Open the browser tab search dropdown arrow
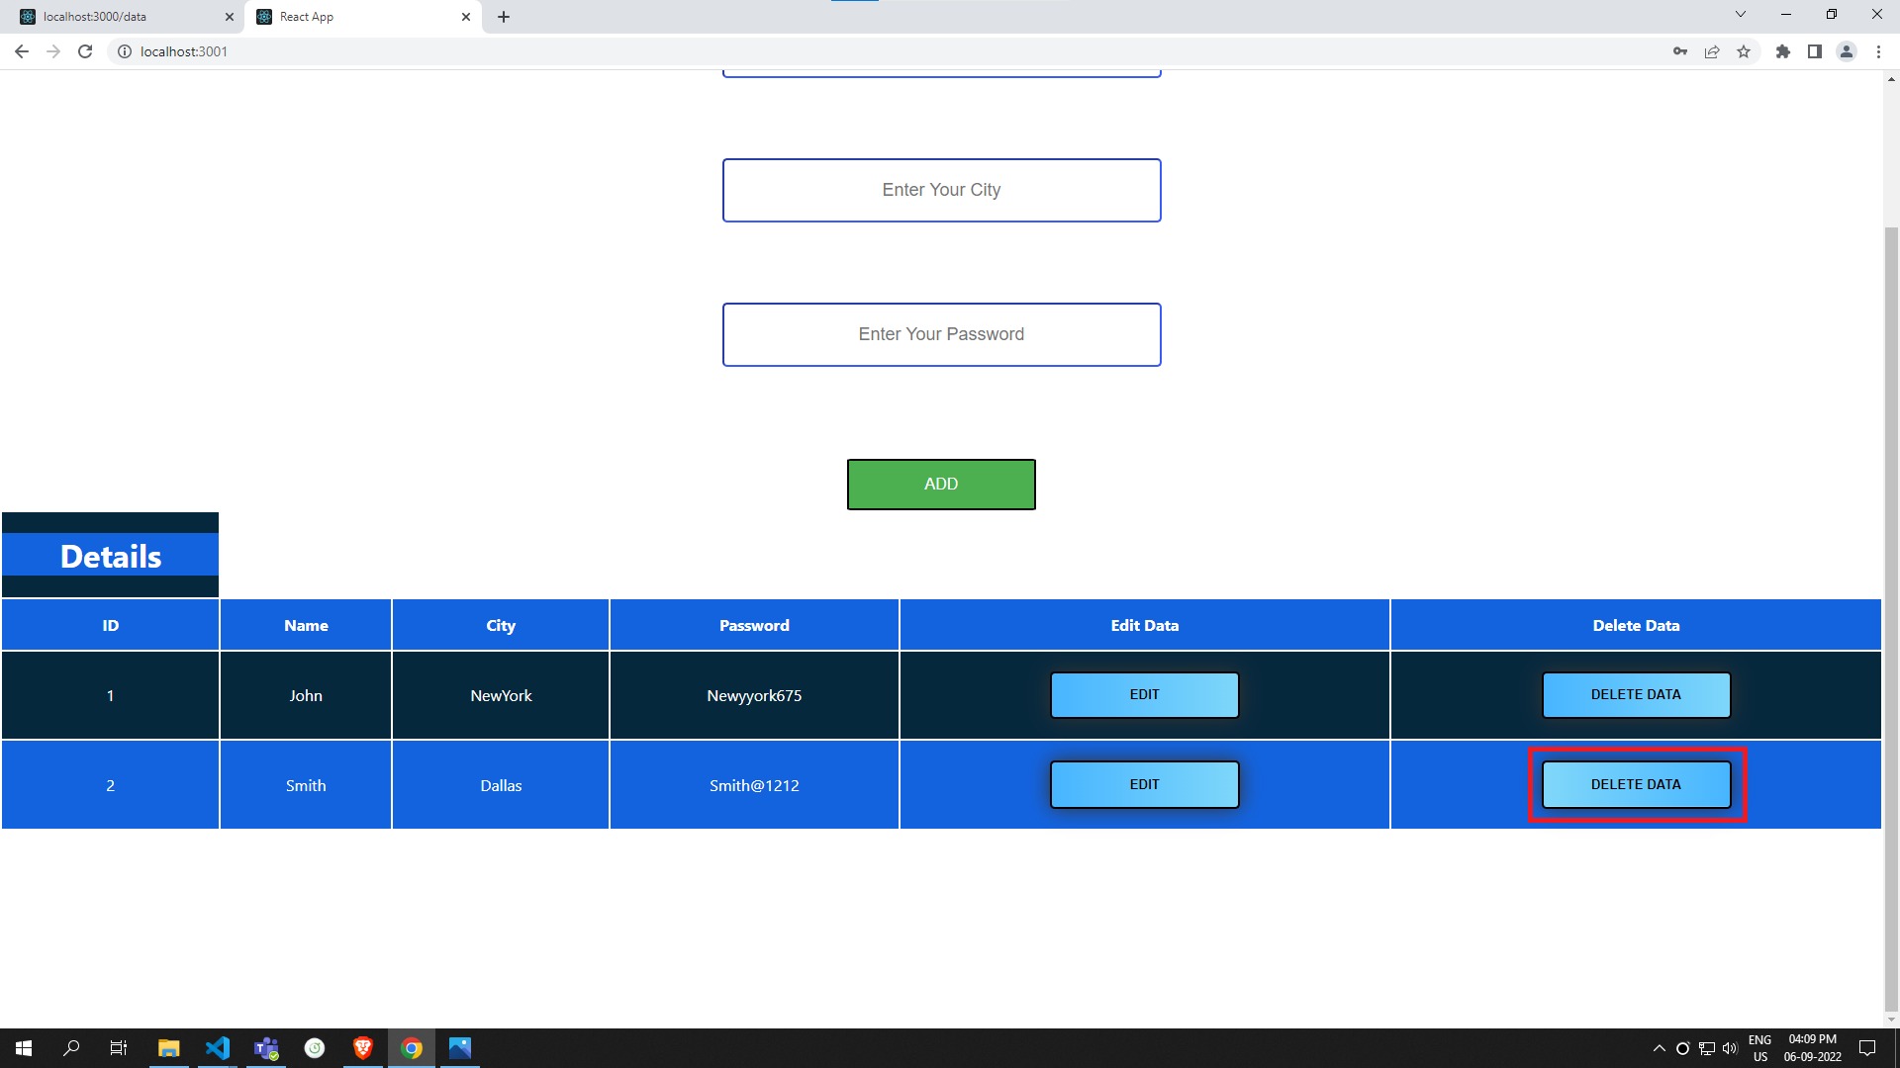 point(1740,14)
